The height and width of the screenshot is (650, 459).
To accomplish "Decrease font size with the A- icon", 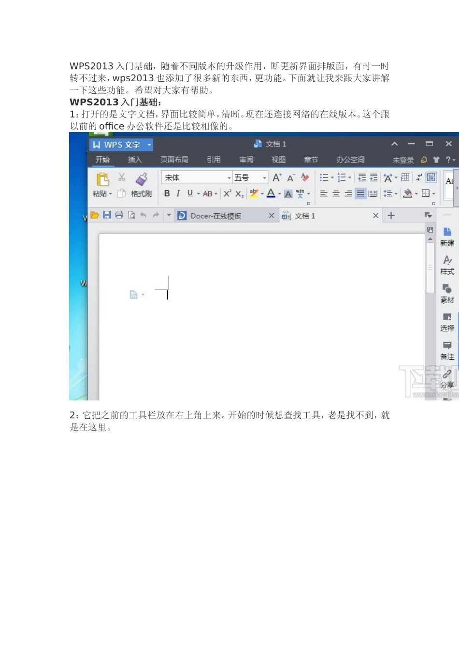I will click(291, 177).
